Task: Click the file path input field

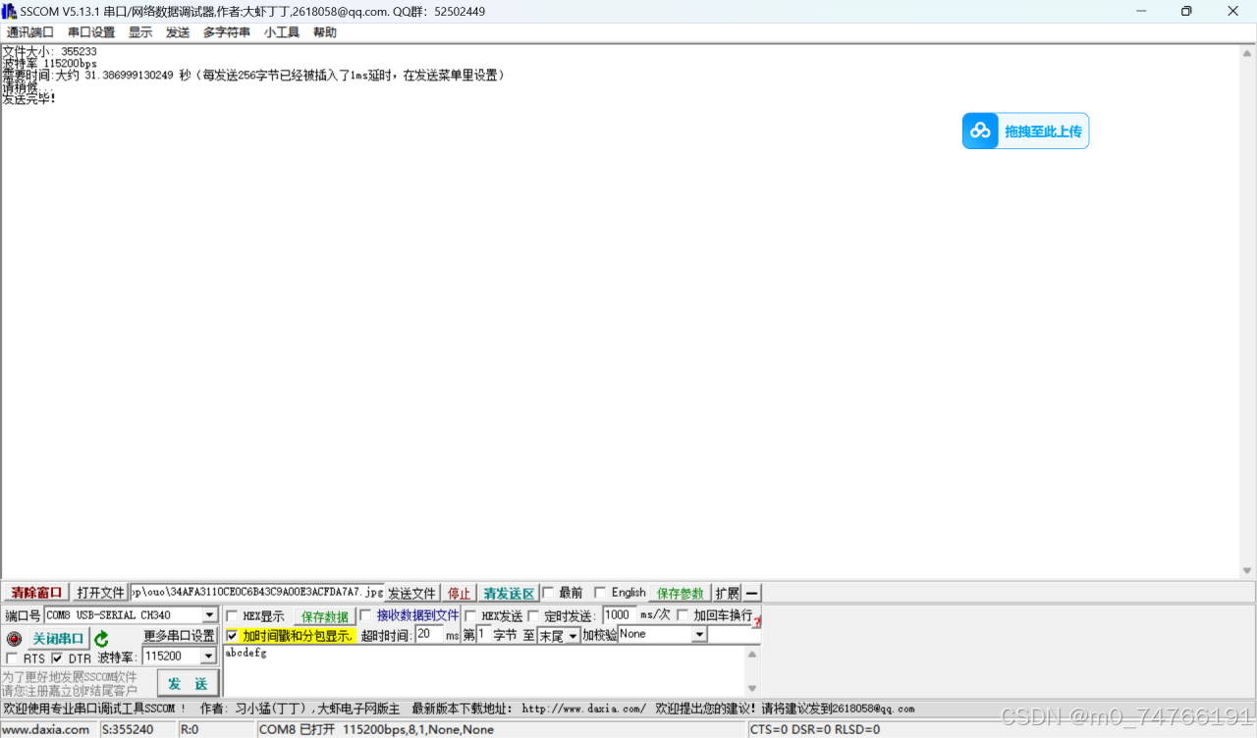Action: point(257,593)
